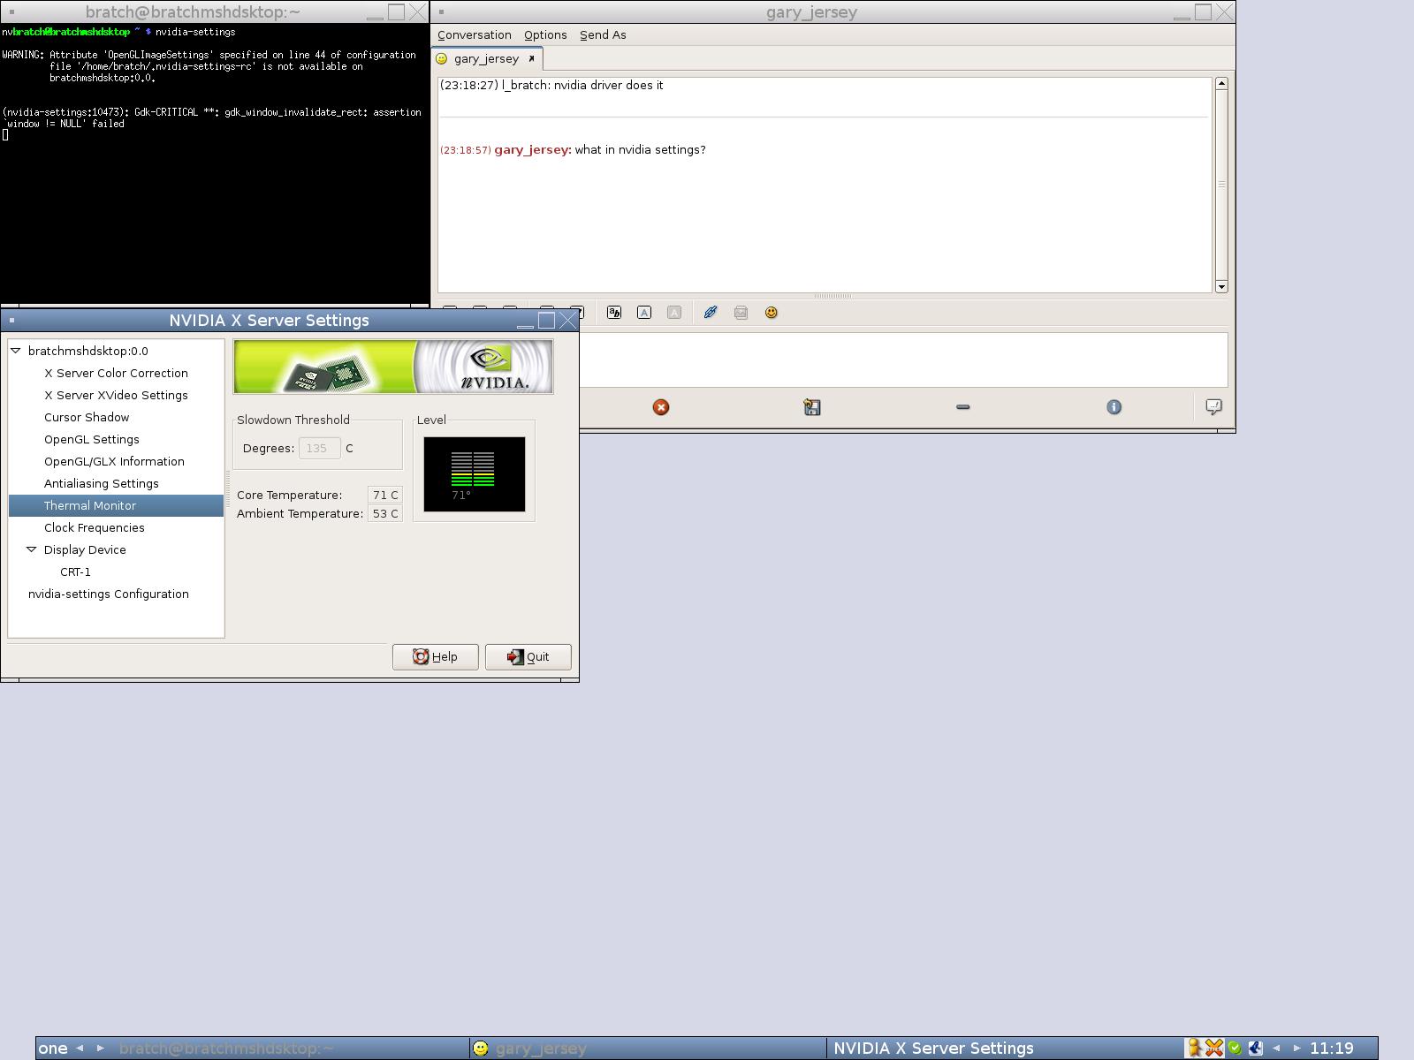Select CRT-1 display device
Image resolution: width=1414 pixels, height=1060 pixels.
point(75,572)
